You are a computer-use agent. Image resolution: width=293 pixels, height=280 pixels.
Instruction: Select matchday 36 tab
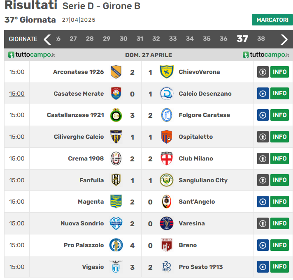click(223, 39)
